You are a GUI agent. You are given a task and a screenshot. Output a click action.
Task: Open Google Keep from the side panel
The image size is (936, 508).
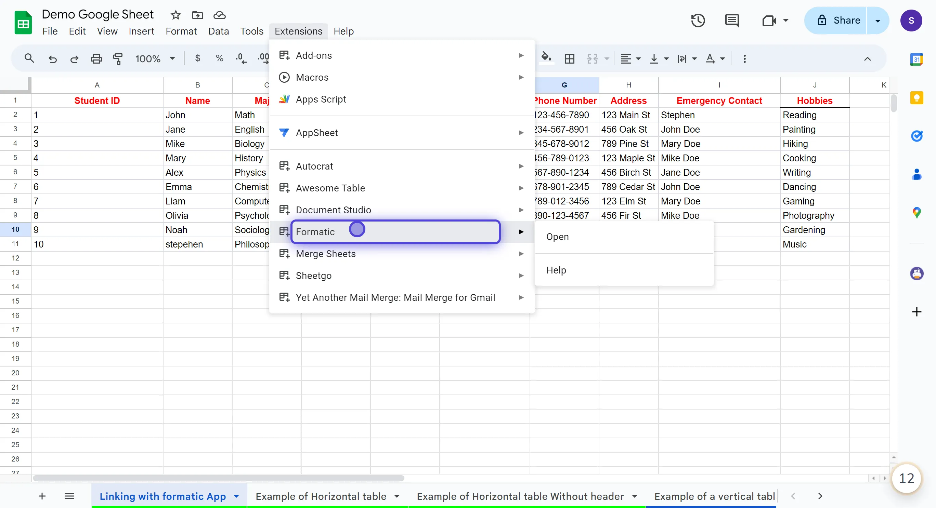click(917, 97)
